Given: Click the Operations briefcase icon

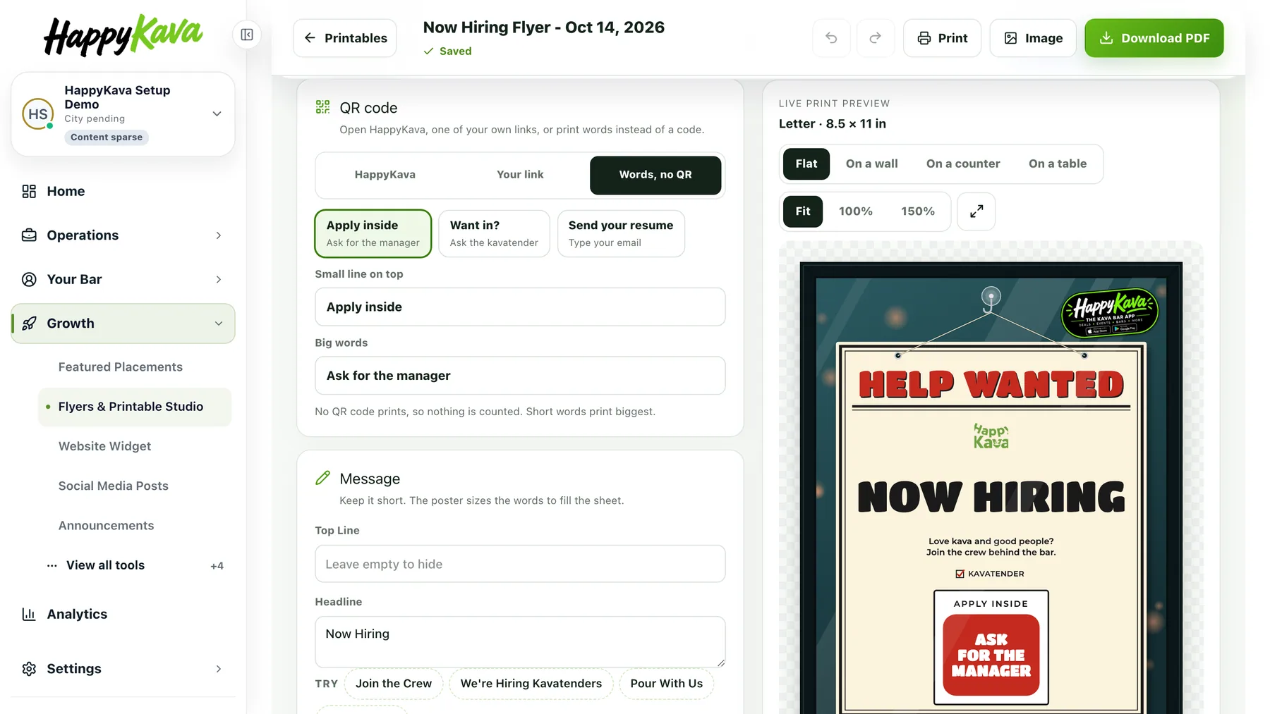Looking at the screenshot, I should pos(29,235).
